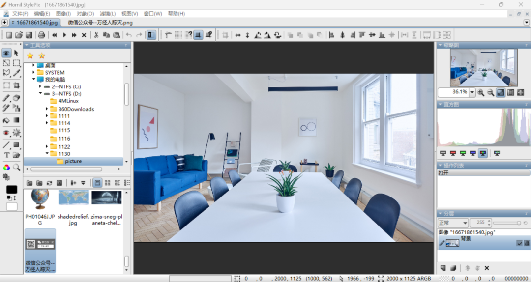Select the 360Downloads folder in the tree
531x282 pixels.
(x=76, y=109)
